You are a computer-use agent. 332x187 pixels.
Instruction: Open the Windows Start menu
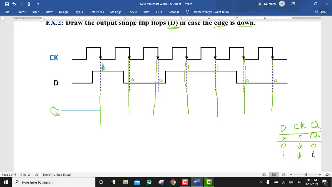(x=6, y=182)
